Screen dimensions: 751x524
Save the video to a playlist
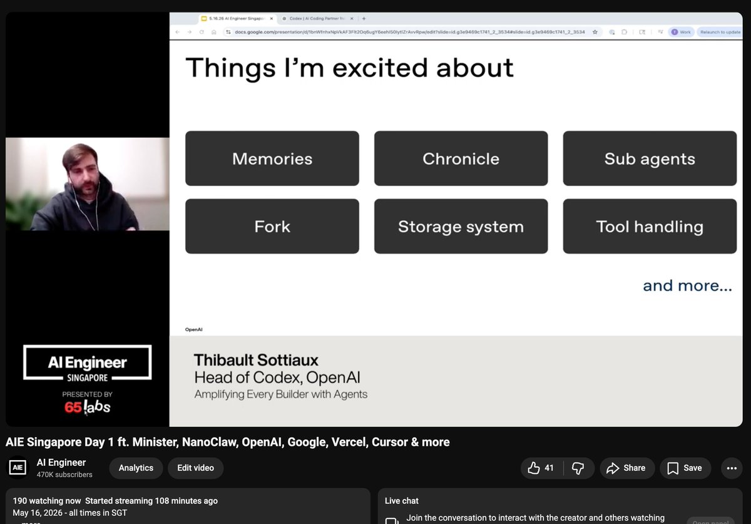point(685,468)
